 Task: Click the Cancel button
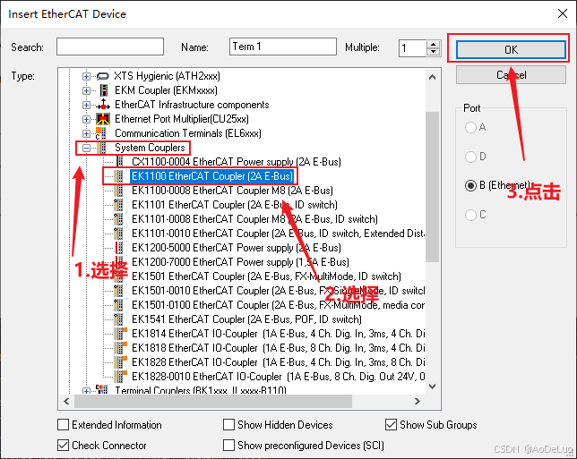(x=511, y=75)
